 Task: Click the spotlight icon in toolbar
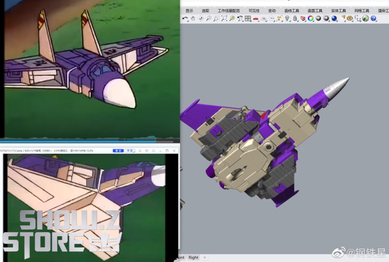343,18
